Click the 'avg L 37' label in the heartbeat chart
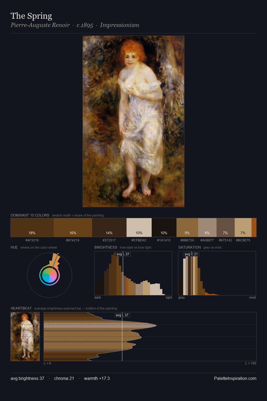The image size is (267, 401). 122,315
